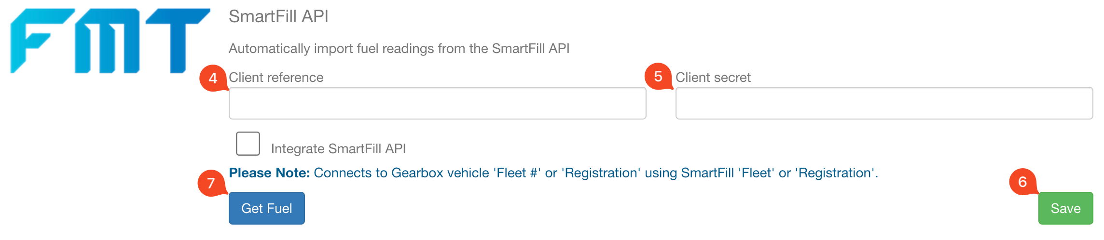Click the words Gearbox vehicle in note
Viewport: 1104px width, 240px height.
(x=440, y=173)
